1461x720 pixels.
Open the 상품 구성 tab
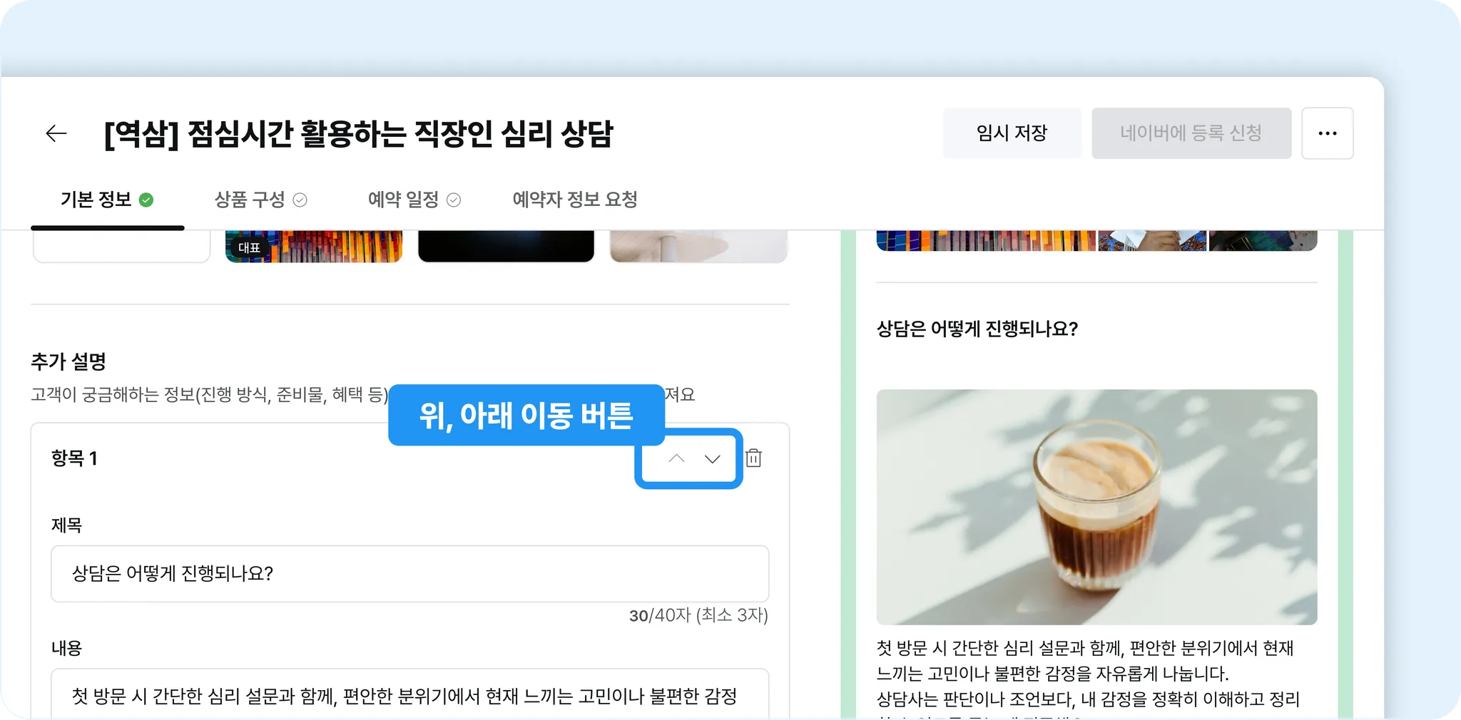[x=260, y=200]
